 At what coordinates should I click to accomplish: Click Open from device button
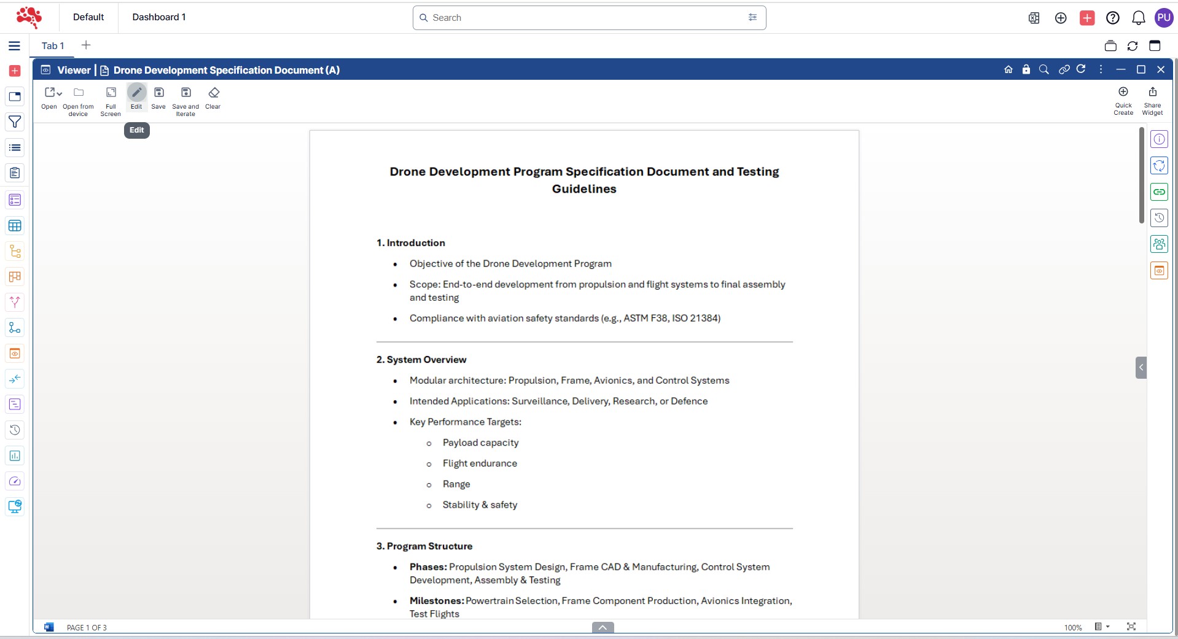tap(79, 93)
